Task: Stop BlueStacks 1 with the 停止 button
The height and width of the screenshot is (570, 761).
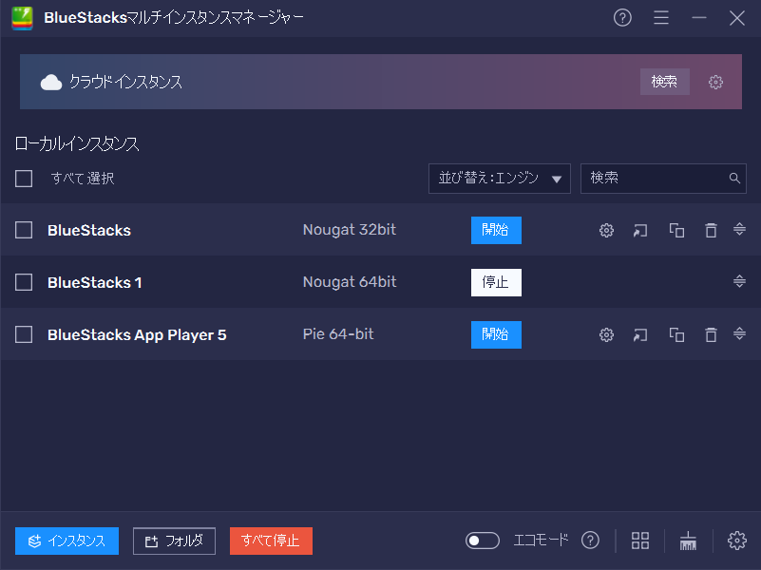Action: (x=496, y=282)
